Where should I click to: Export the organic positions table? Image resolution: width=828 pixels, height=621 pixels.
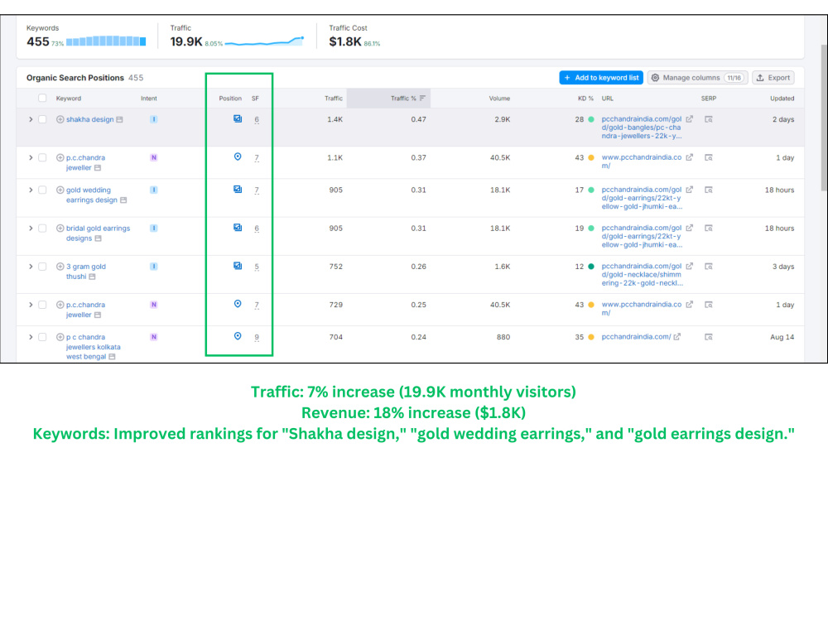773,78
